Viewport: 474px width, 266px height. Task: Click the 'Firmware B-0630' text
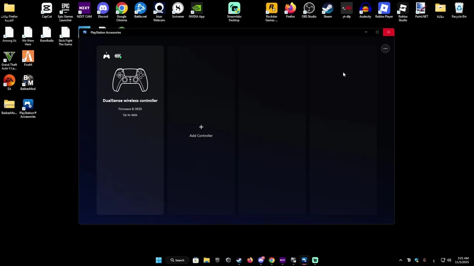click(130, 109)
